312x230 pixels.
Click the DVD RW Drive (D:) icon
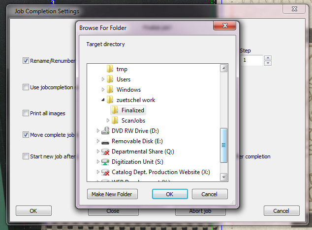tap(105, 131)
